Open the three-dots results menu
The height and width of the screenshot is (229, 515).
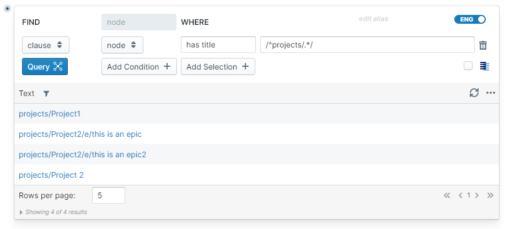(x=491, y=93)
